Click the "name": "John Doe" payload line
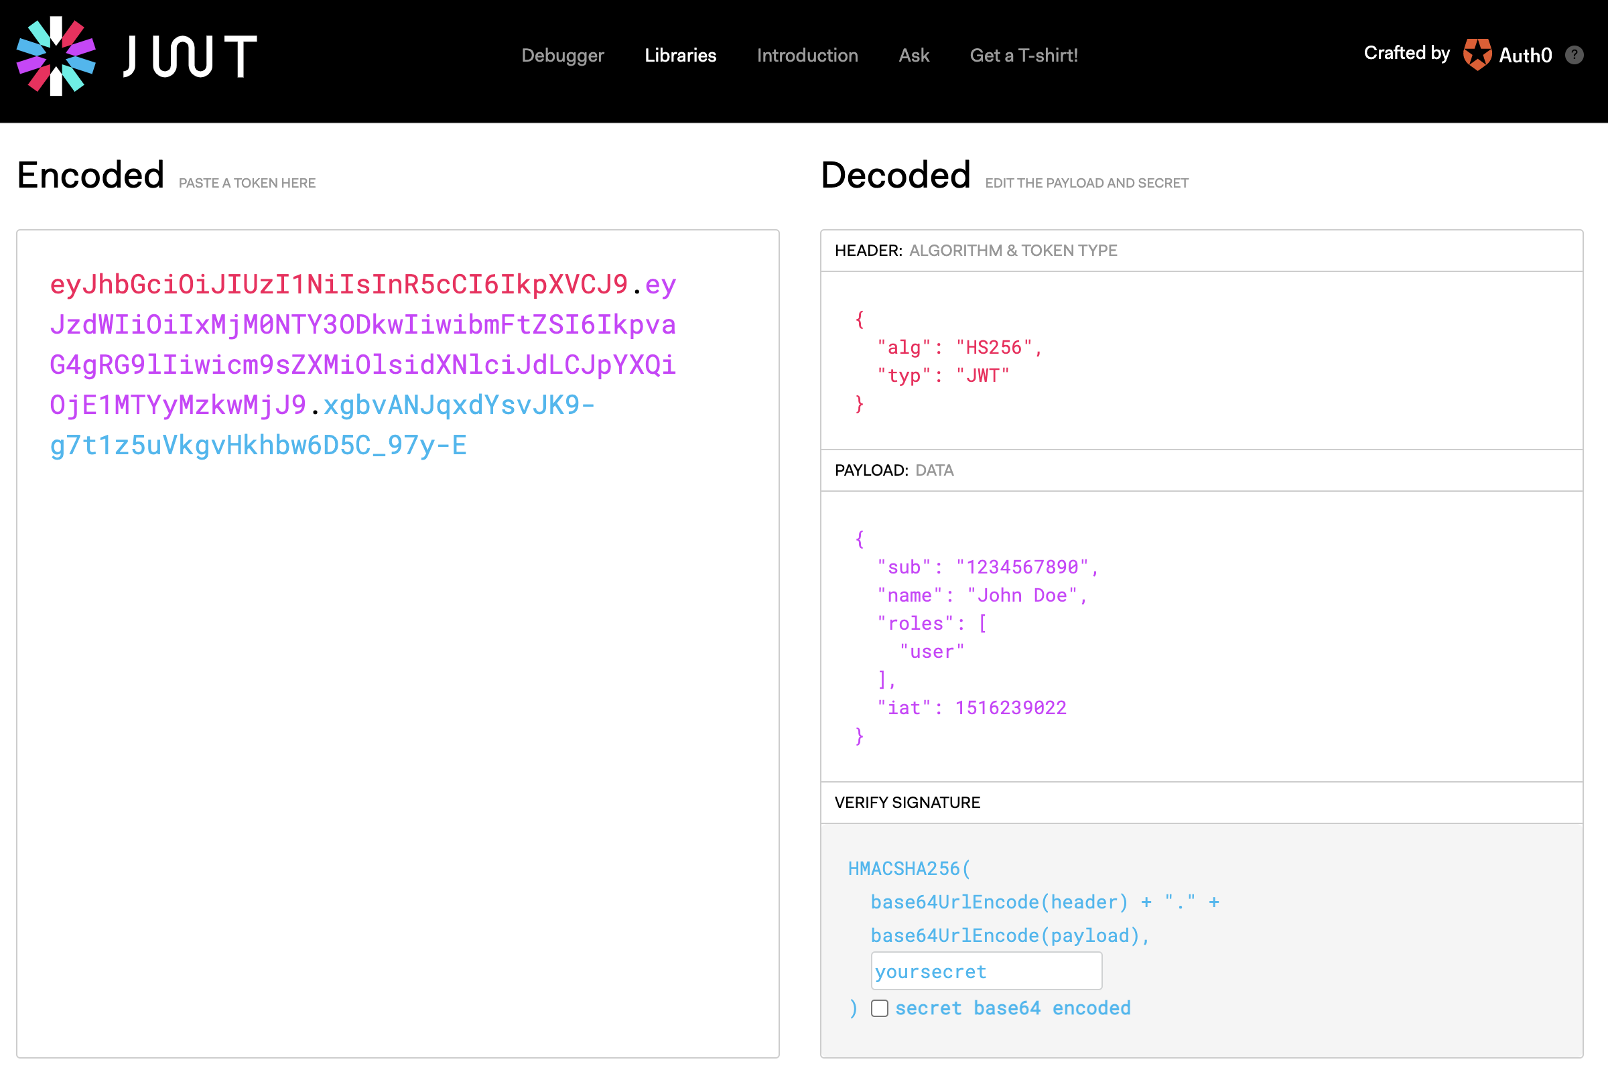 tap(982, 595)
